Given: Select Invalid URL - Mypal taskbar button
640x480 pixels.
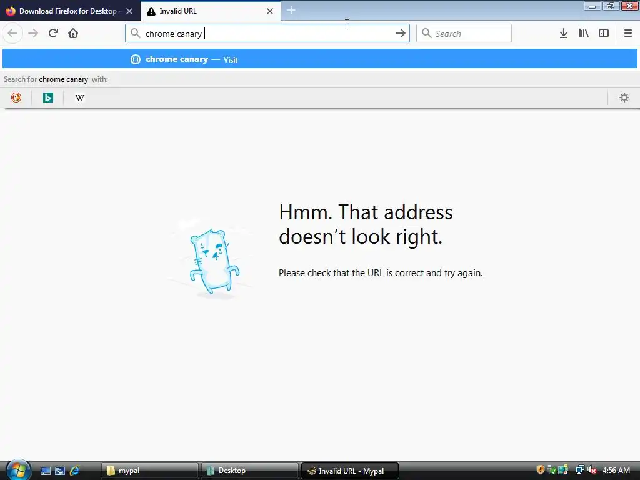Looking at the screenshot, I should coord(349,471).
